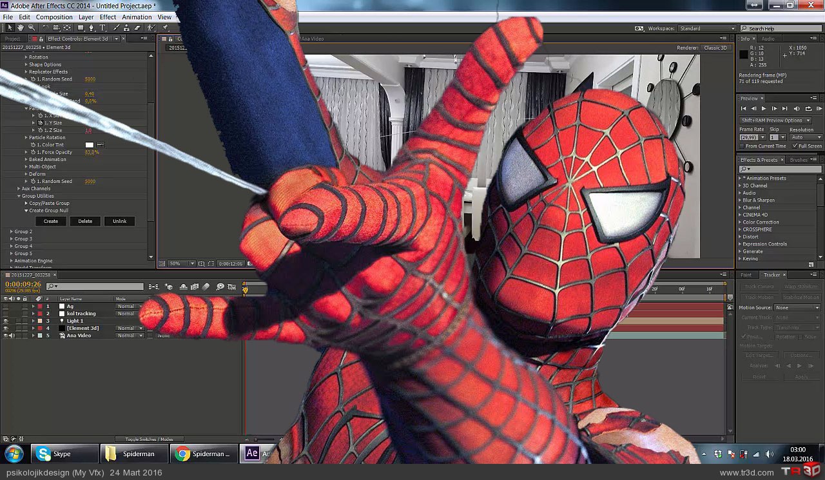
Task: Toggle loop option in Preview panel
Action: (x=808, y=109)
